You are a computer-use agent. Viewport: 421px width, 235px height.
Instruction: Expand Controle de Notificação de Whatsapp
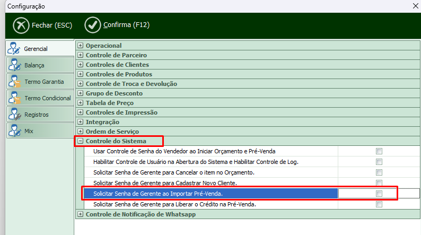(x=80, y=214)
